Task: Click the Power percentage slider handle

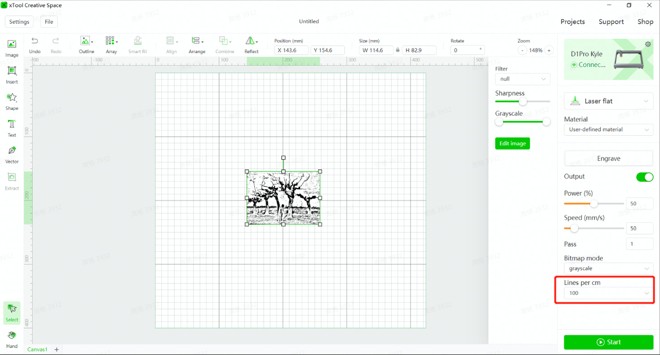Action: click(x=594, y=204)
